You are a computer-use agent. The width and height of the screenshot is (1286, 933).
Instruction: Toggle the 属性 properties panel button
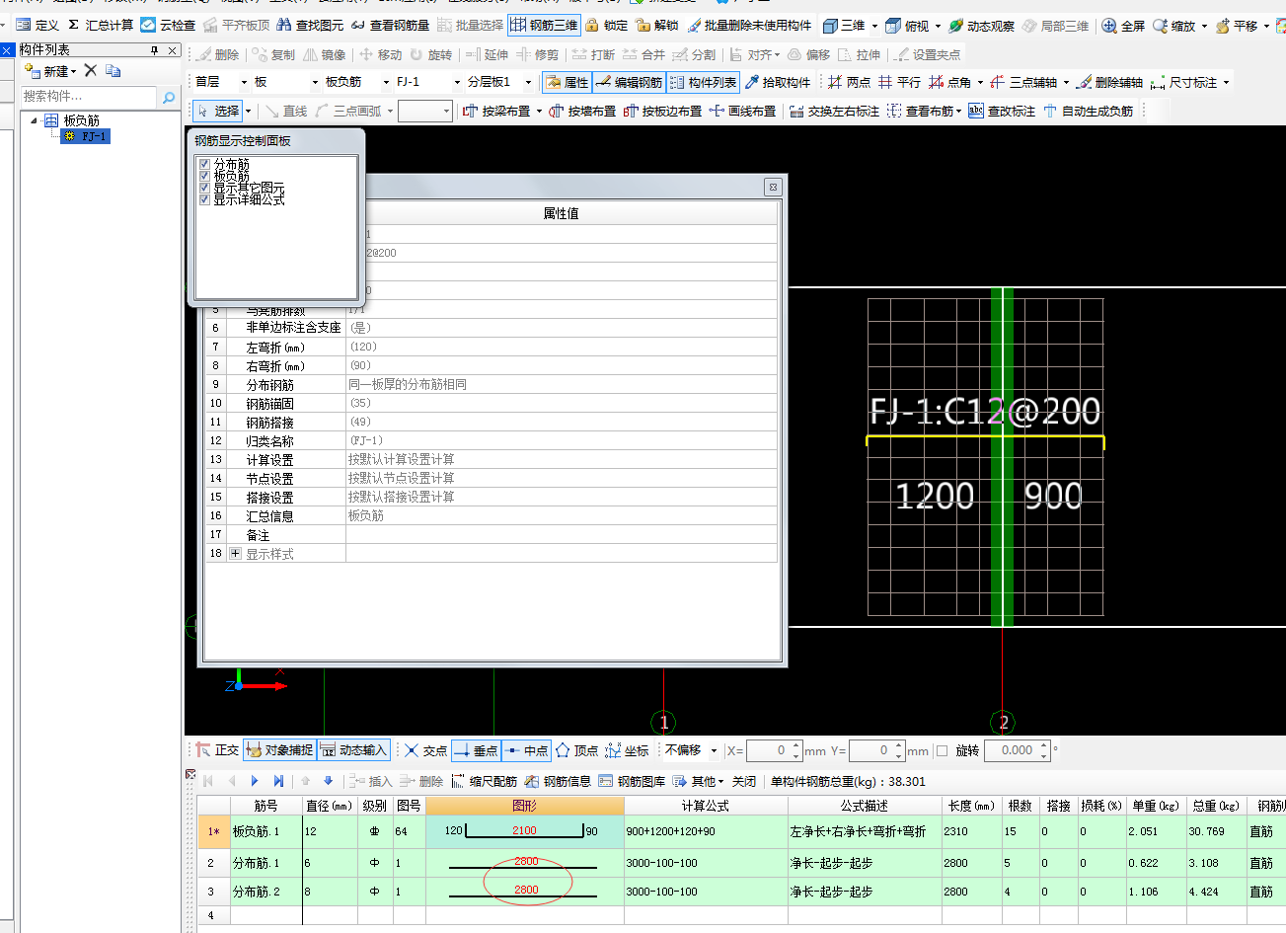click(x=567, y=82)
